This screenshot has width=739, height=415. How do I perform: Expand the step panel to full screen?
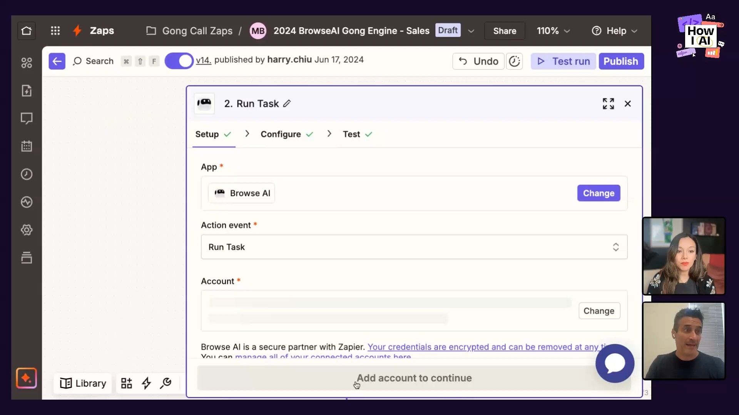(x=609, y=104)
